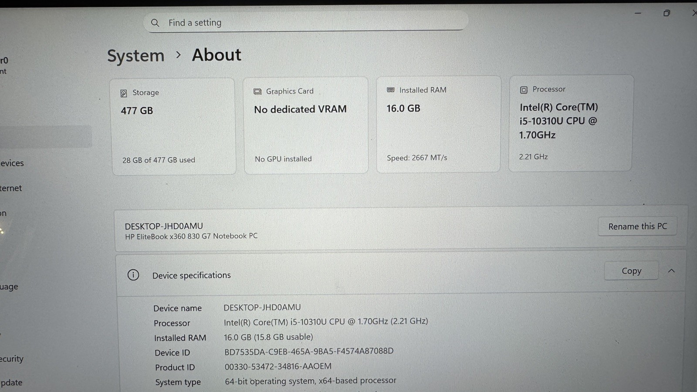
Task: Open the internet item in the sidebar
Action: [x=11, y=188]
